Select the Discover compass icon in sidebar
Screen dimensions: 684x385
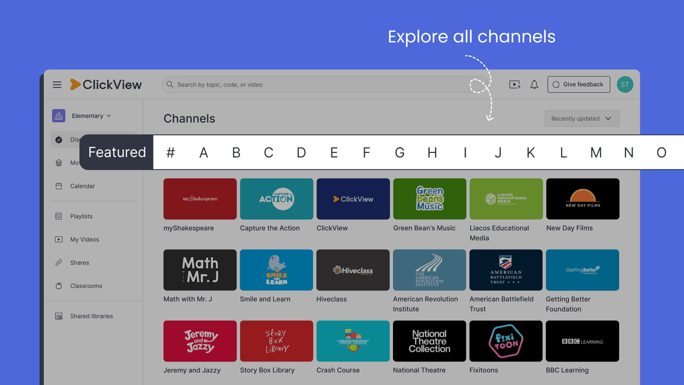(59, 140)
